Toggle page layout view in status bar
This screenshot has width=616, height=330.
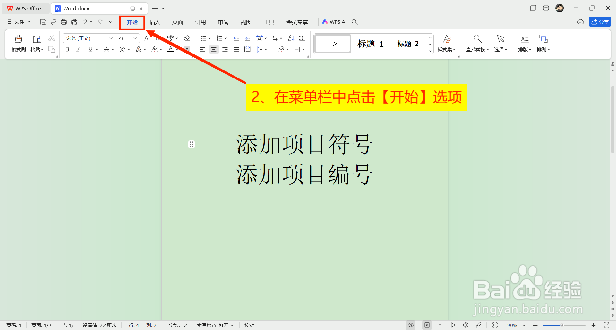(x=427, y=325)
